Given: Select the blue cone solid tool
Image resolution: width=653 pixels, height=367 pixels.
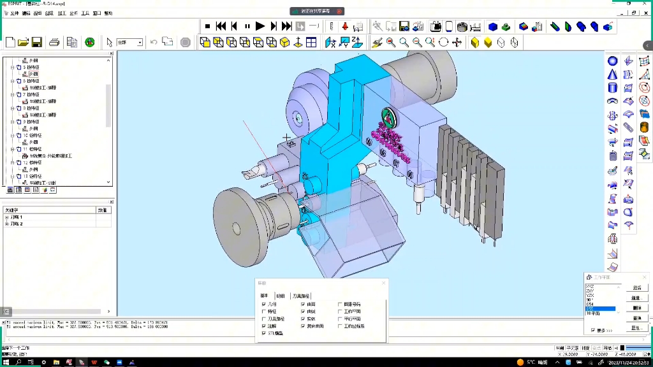Looking at the screenshot, I should pyautogui.click(x=612, y=75).
